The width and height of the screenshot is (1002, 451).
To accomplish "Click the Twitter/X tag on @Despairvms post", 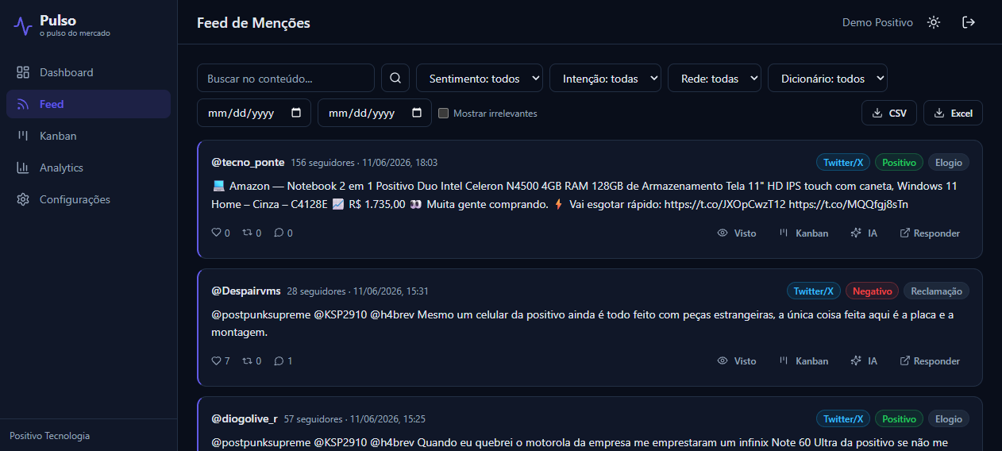I will 814,291.
